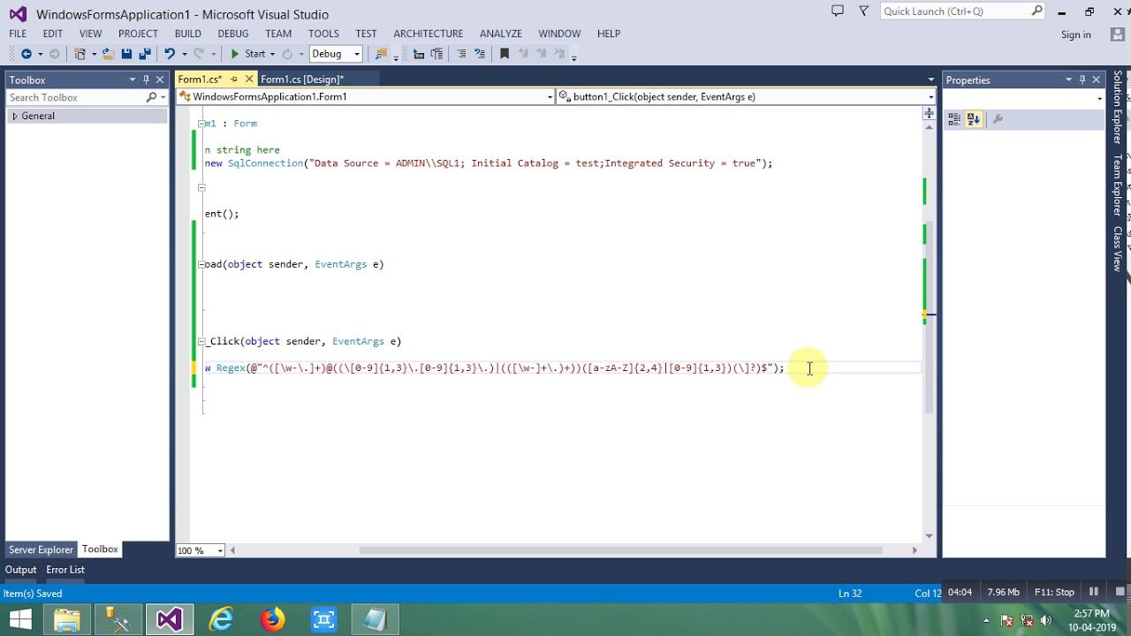Open the Properties window position dropdown arrow
Viewport: 1131px width, 636px height.
(x=1068, y=79)
